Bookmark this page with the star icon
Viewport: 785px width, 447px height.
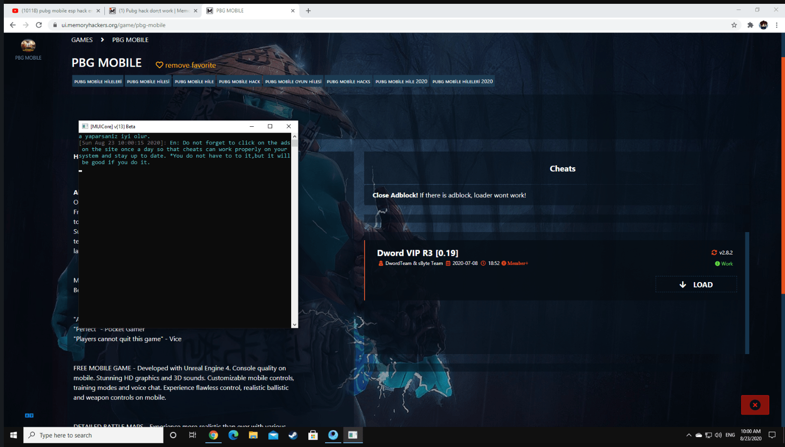[x=734, y=25]
